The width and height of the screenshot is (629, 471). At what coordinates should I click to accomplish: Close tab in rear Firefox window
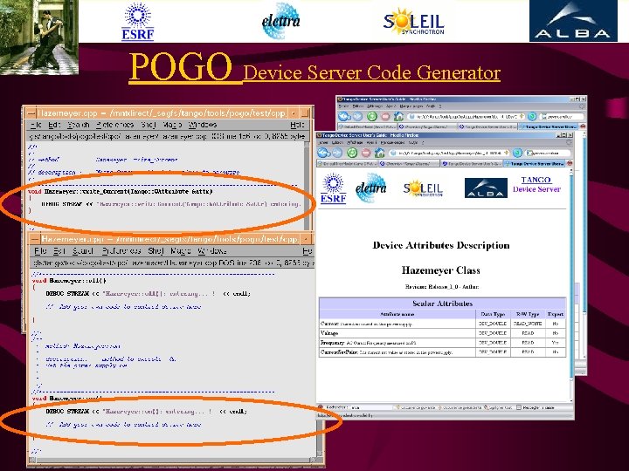click(x=583, y=126)
